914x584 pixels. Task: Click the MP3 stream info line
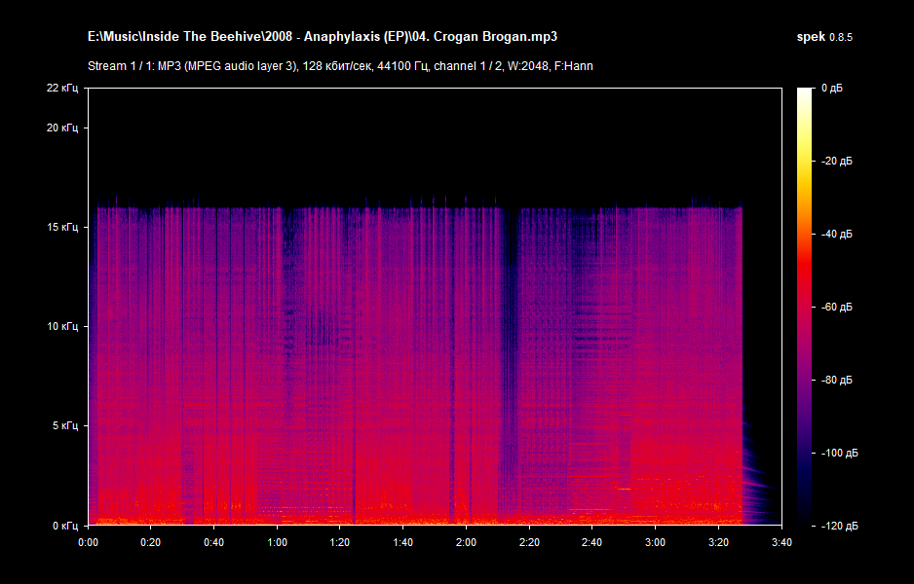[340, 66]
